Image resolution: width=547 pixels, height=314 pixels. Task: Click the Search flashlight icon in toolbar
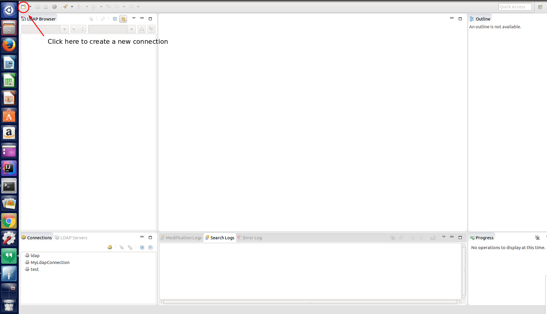pos(65,7)
